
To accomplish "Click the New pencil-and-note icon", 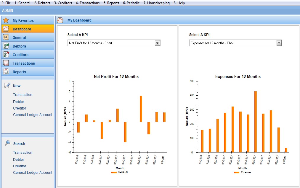I will [x=7, y=86].
